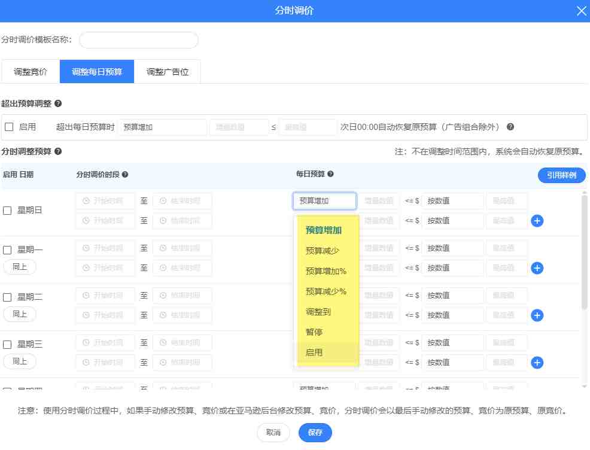
Task: Open 星期一 second slot 按数值 dropdown
Action: click(452, 268)
